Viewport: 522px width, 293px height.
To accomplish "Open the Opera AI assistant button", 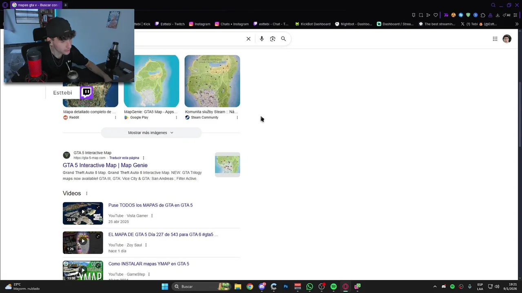I will [507, 15].
